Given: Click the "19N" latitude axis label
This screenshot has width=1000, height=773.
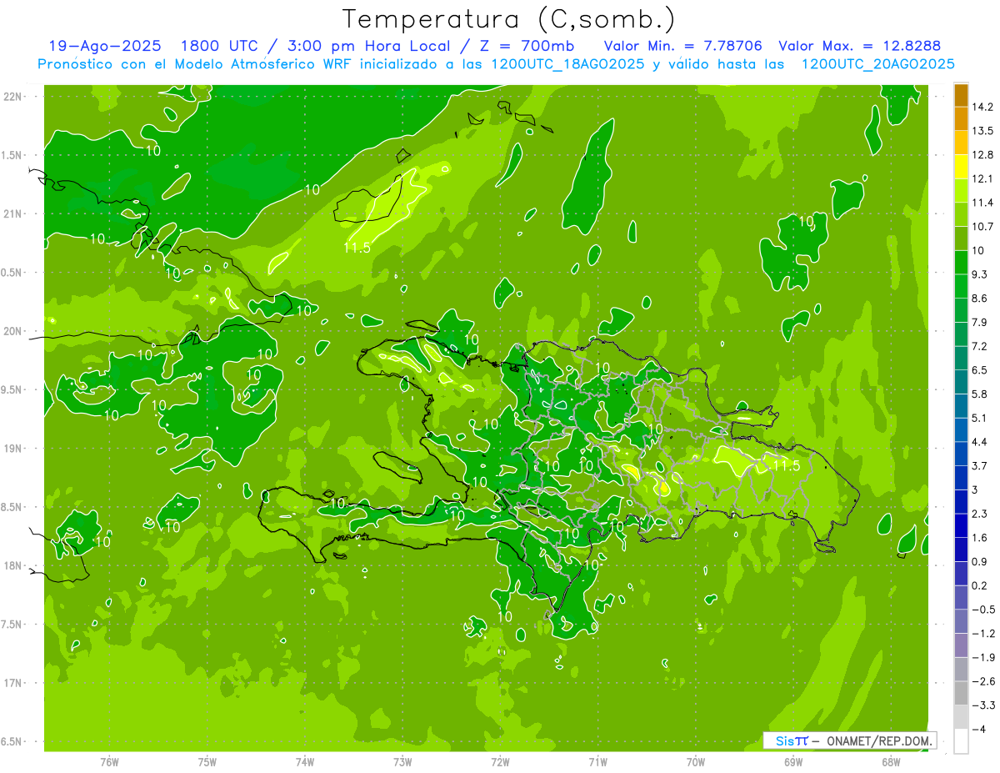Looking at the screenshot, I should click(13, 449).
